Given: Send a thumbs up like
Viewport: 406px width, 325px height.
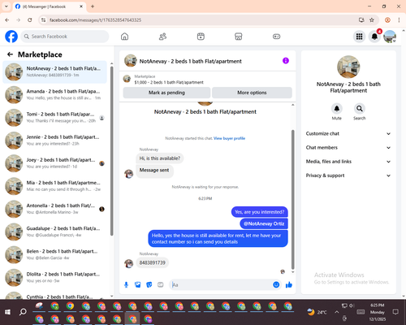Looking at the screenshot, I should pos(289,284).
